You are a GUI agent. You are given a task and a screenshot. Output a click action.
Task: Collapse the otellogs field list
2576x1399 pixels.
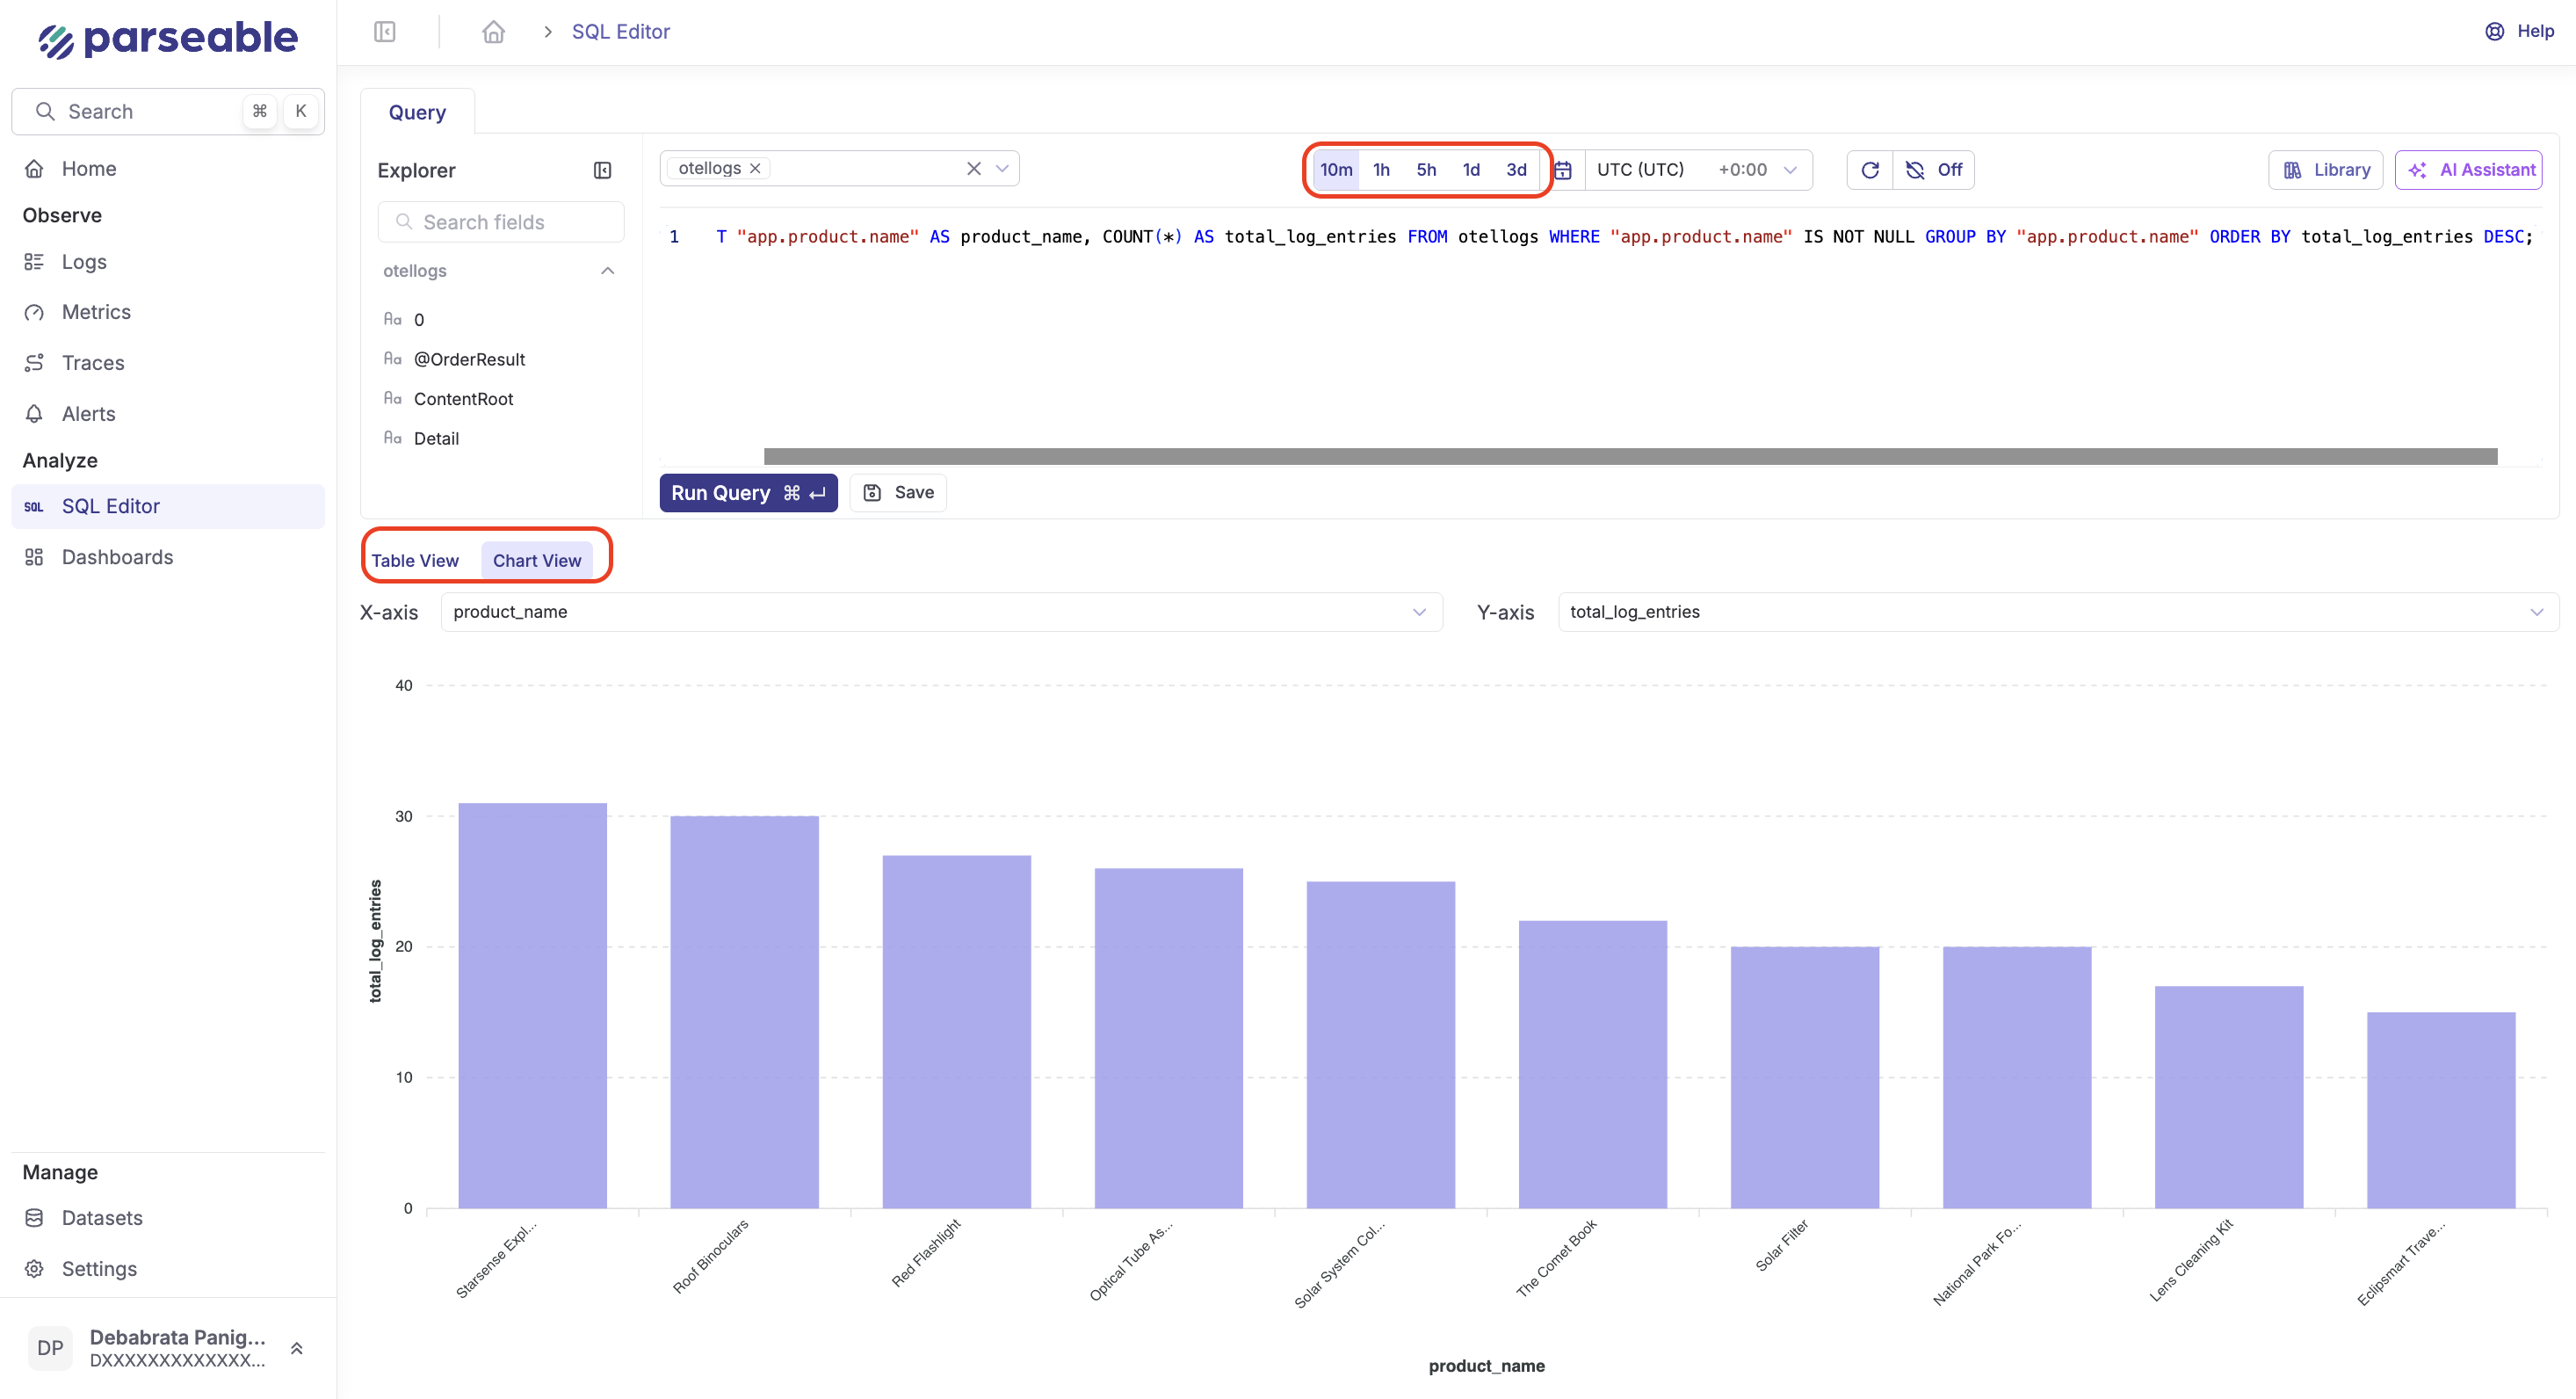click(607, 271)
